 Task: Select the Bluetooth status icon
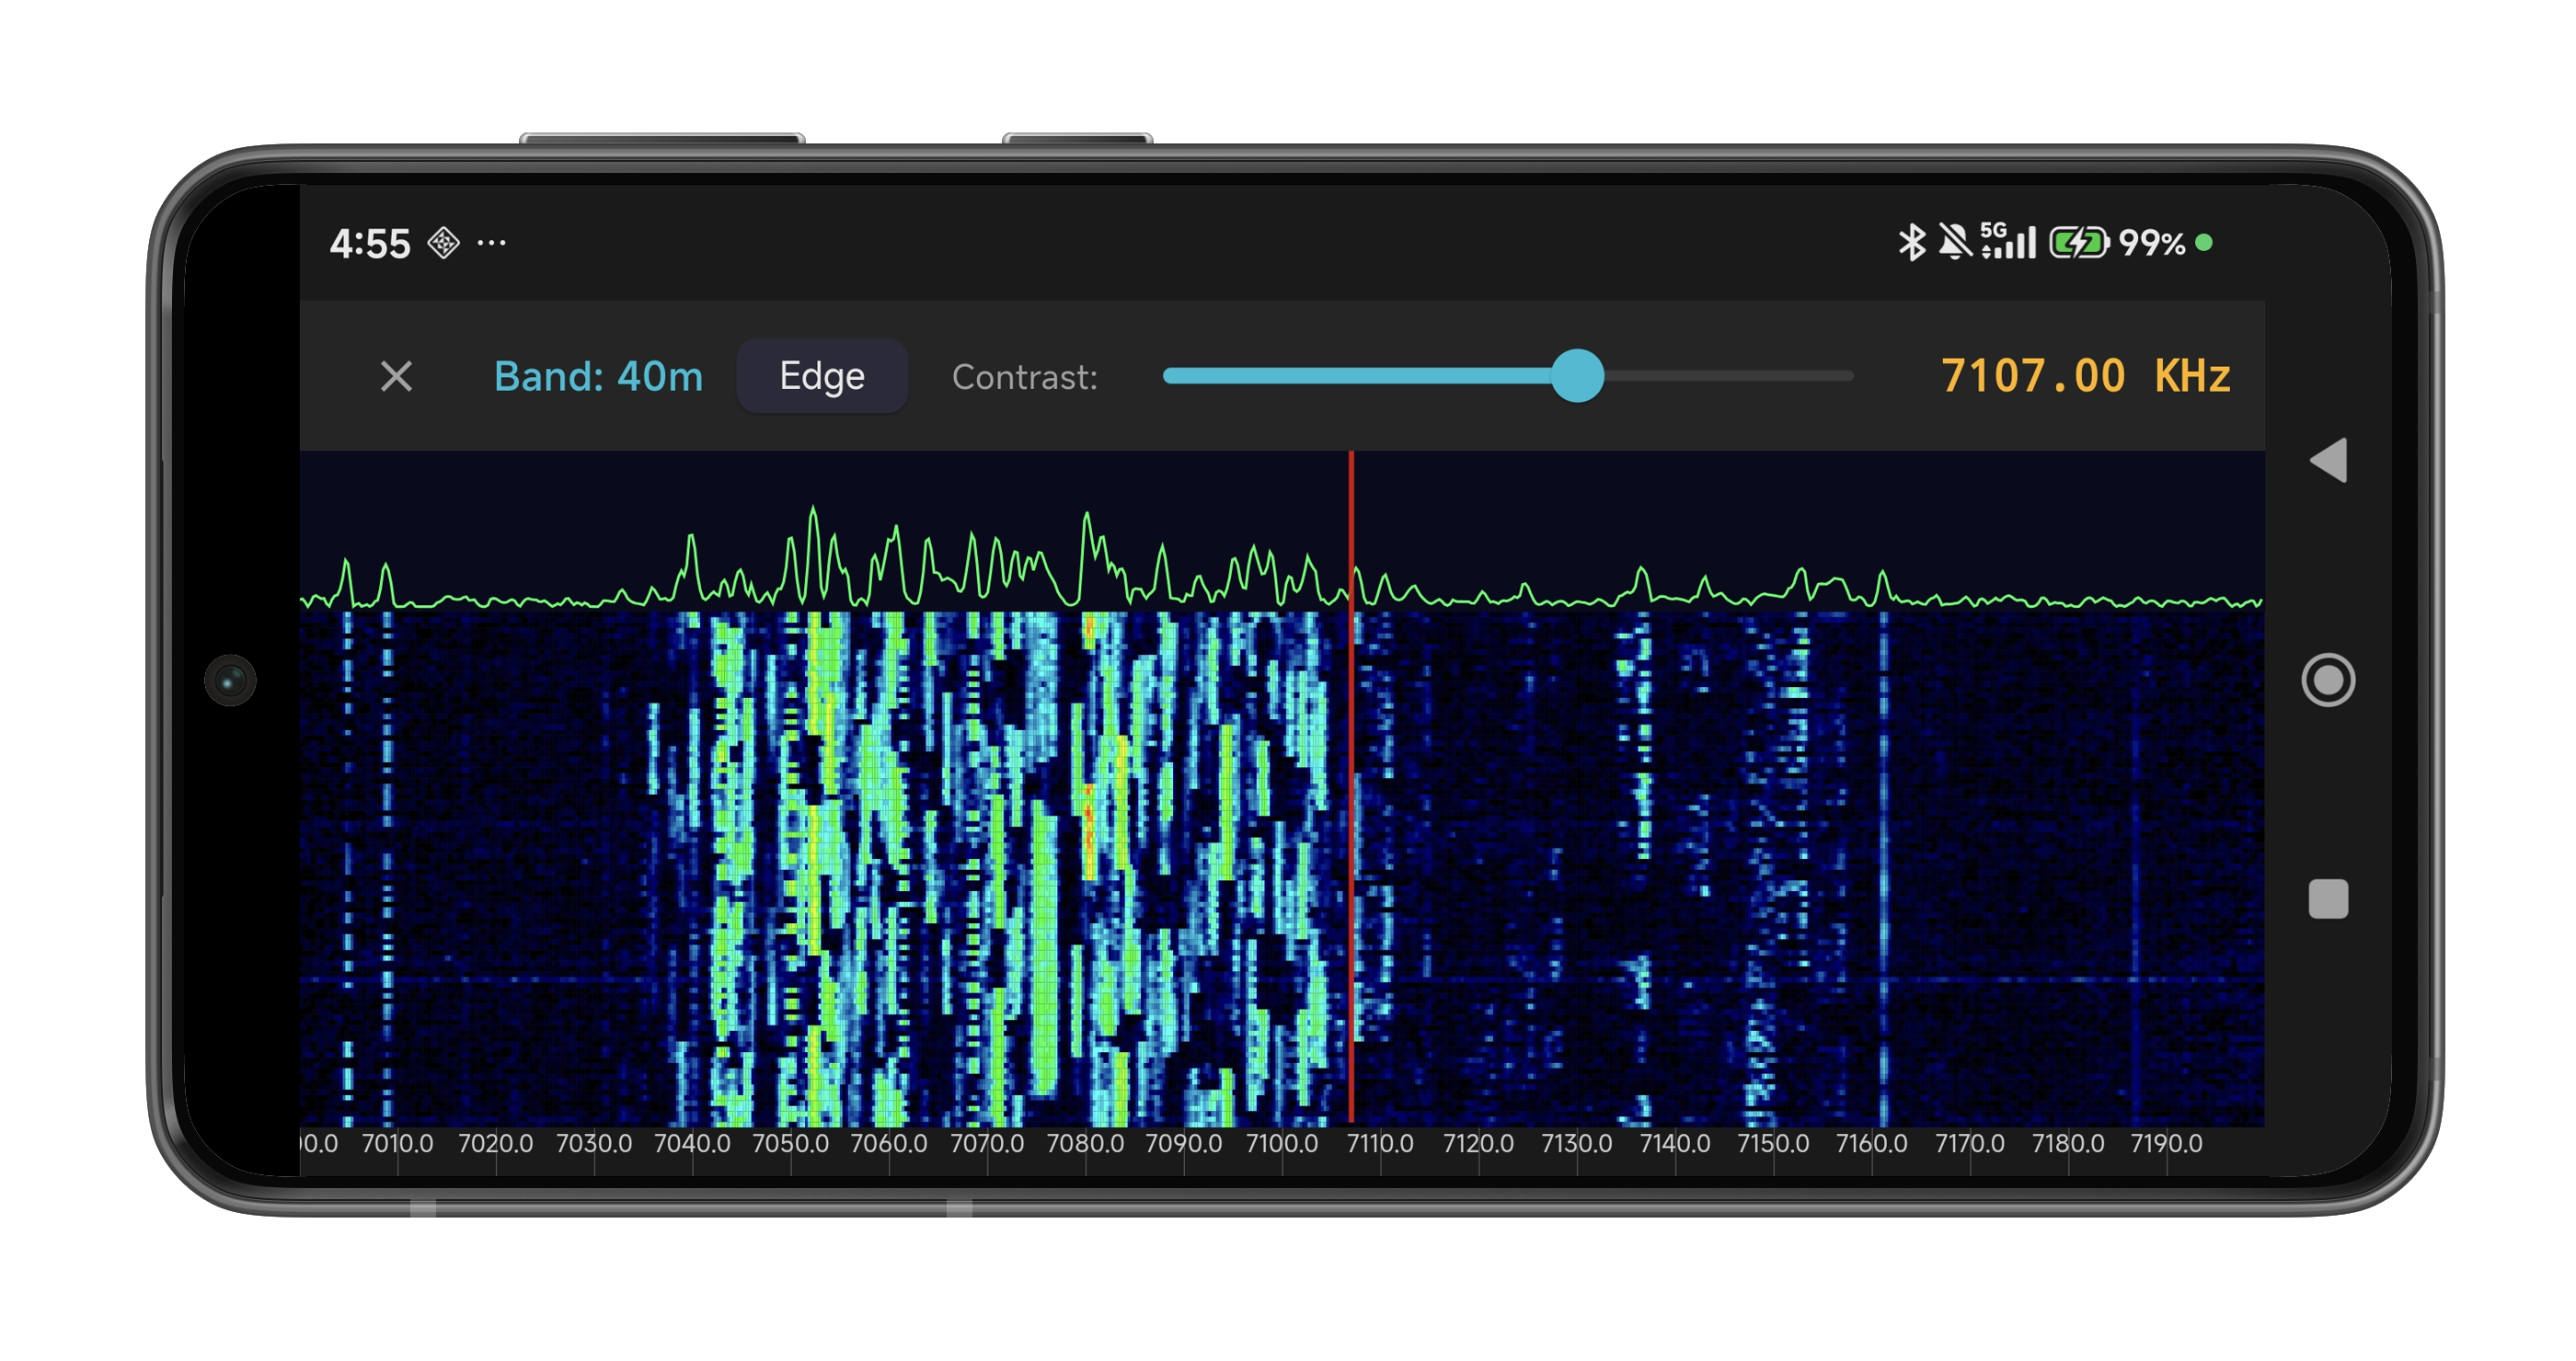click(1910, 240)
